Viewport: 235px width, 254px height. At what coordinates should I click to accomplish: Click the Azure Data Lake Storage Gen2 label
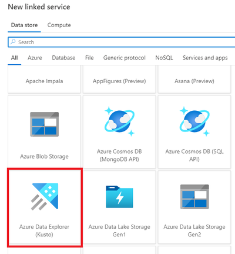pyautogui.click(x=194, y=230)
